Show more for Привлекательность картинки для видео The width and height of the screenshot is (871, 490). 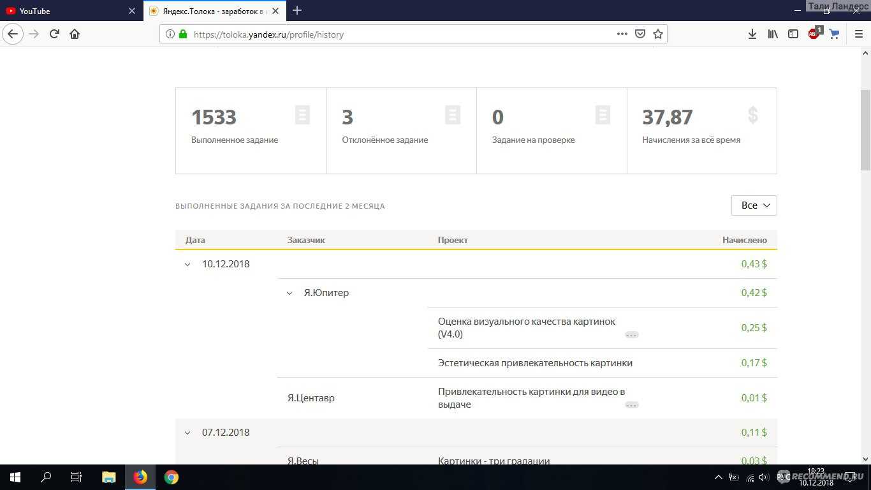[632, 405]
